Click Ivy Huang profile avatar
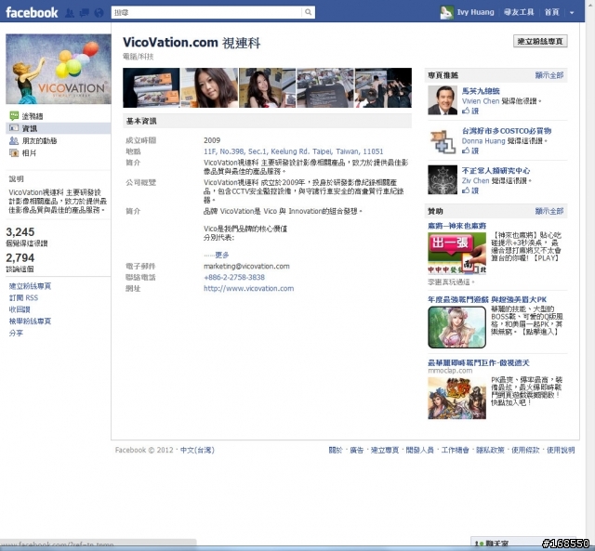Viewport: 595px width, 551px height. pyautogui.click(x=446, y=12)
